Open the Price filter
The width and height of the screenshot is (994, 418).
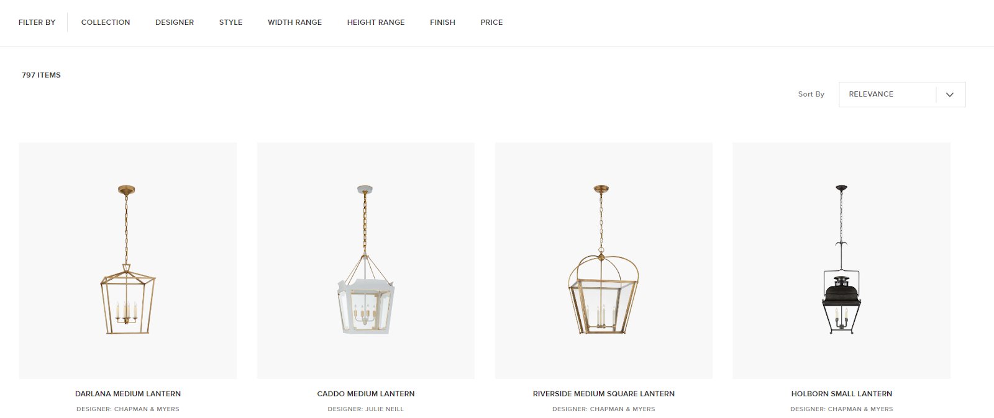coord(491,22)
